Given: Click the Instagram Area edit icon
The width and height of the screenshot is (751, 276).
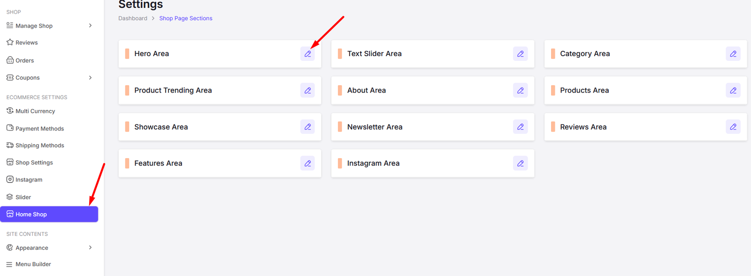Looking at the screenshot, I should pyautogui.click(x=520, y=163).
